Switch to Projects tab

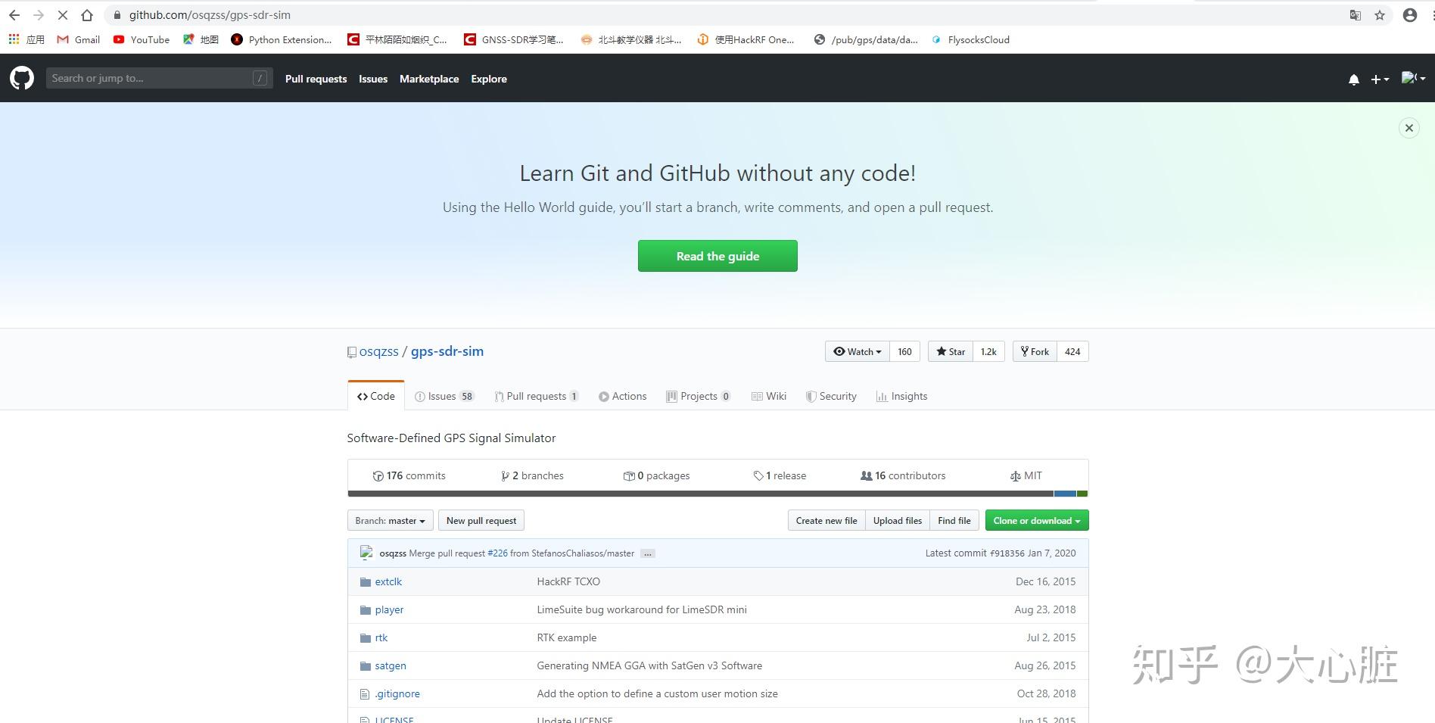tap(698, 396)
